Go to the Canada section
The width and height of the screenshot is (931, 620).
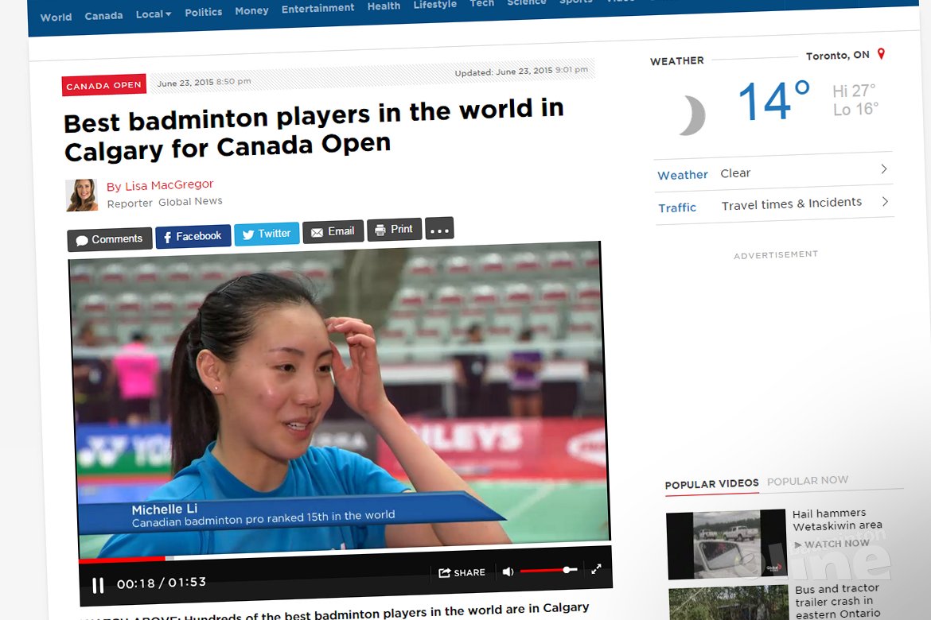point(103,15)
